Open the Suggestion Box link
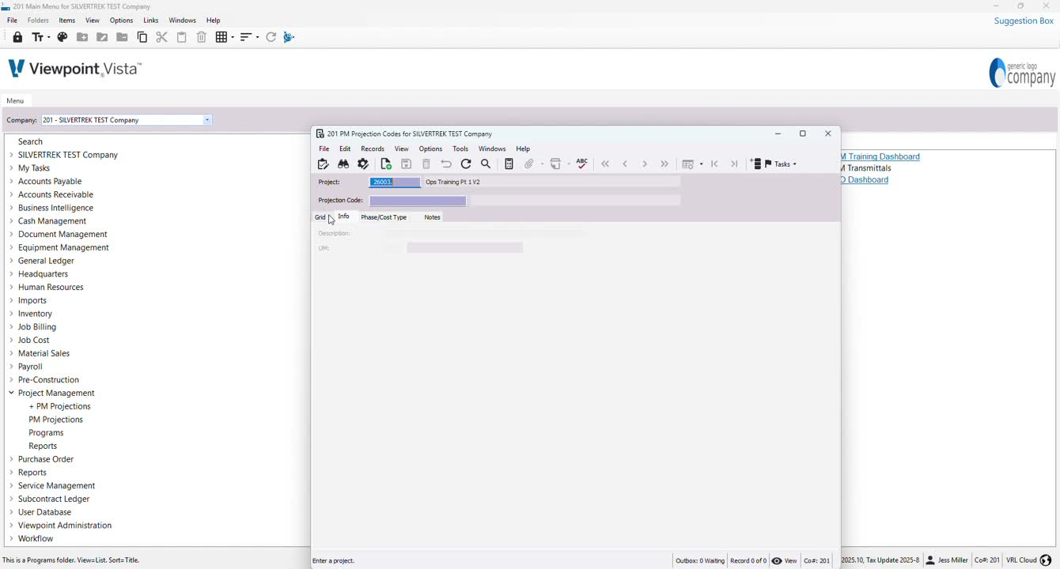Image resolution: width=1060 pixels, height=569 pixels. [x=1024, y=21]
